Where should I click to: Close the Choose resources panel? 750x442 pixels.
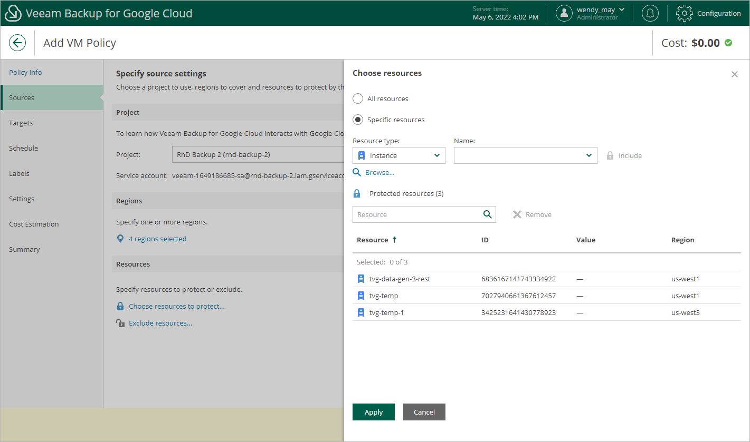point(735,74)
